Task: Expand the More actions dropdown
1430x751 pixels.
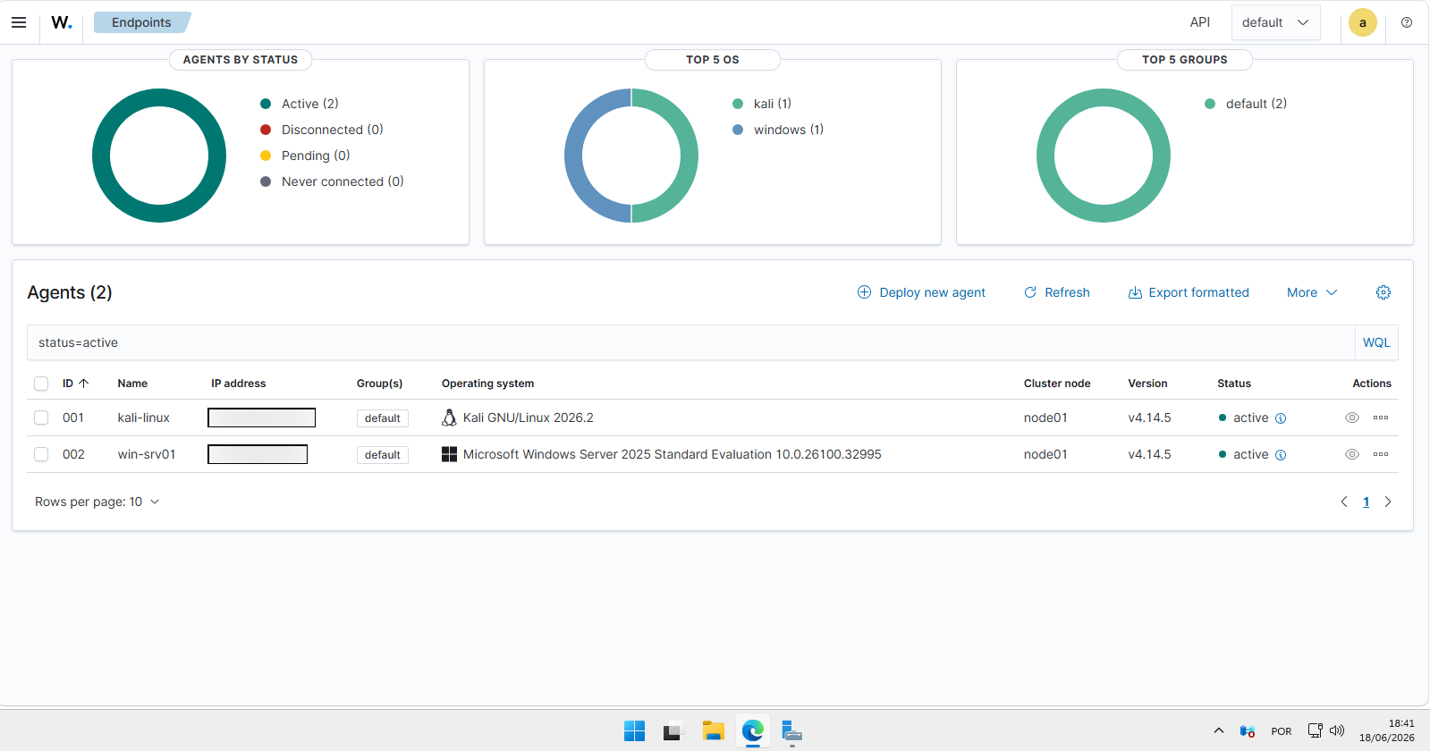Action: [x=1312, y=292]
